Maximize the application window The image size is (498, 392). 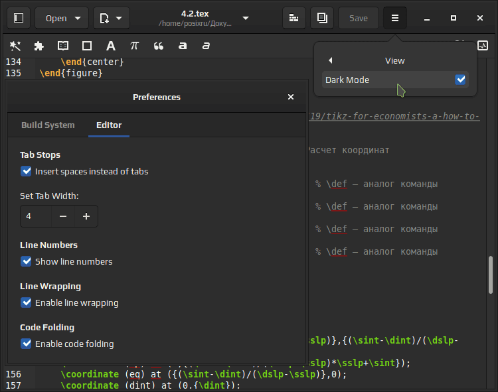point(454,18)
